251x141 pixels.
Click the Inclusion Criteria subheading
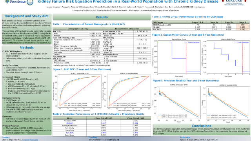11,77
